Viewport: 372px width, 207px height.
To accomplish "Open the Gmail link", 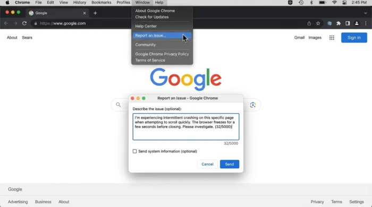I will click(299, 38).
